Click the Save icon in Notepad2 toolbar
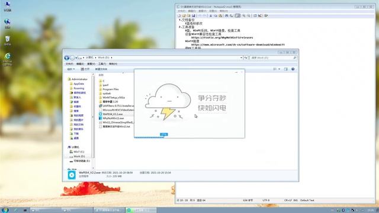The height and width of the screenshot is (213, 379). click(x=193, y=16)
